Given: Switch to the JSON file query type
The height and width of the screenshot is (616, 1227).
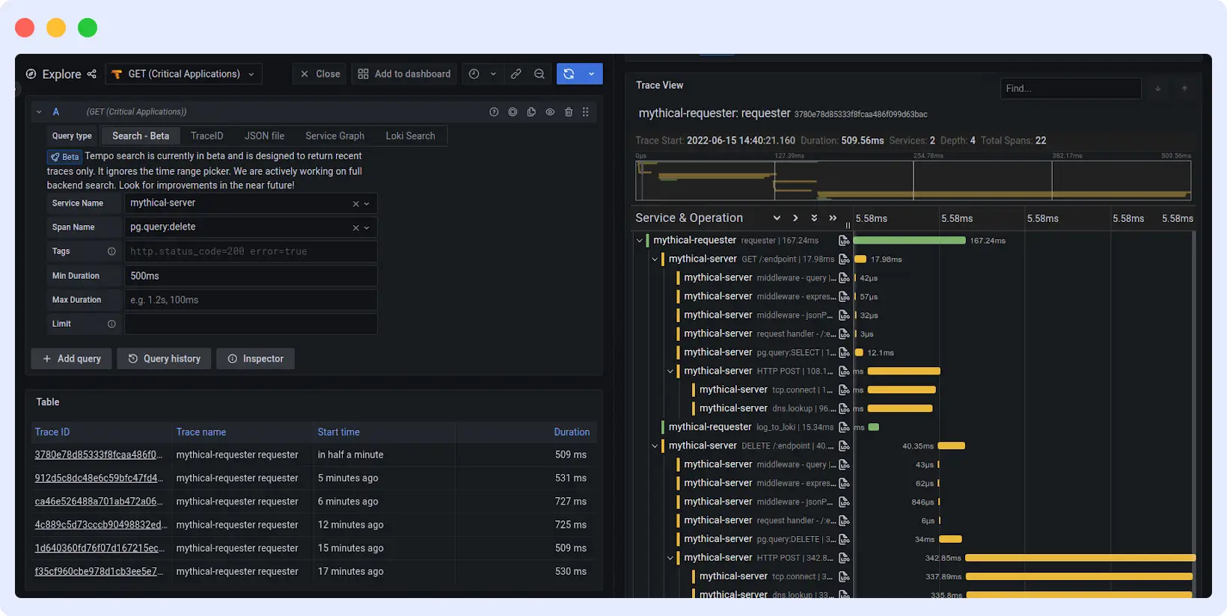Looking at the screenshot, I should pos(264,136).
